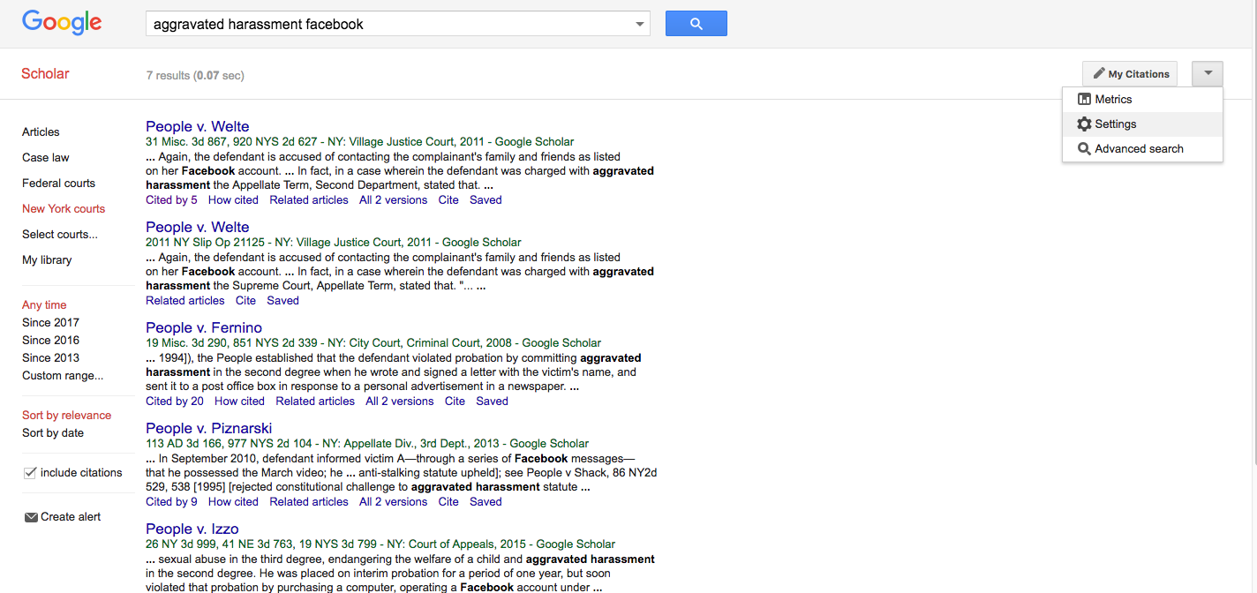Select New York courts in sidebar
The width and height of the screenshot is (1257, 593).
(63, 208)
